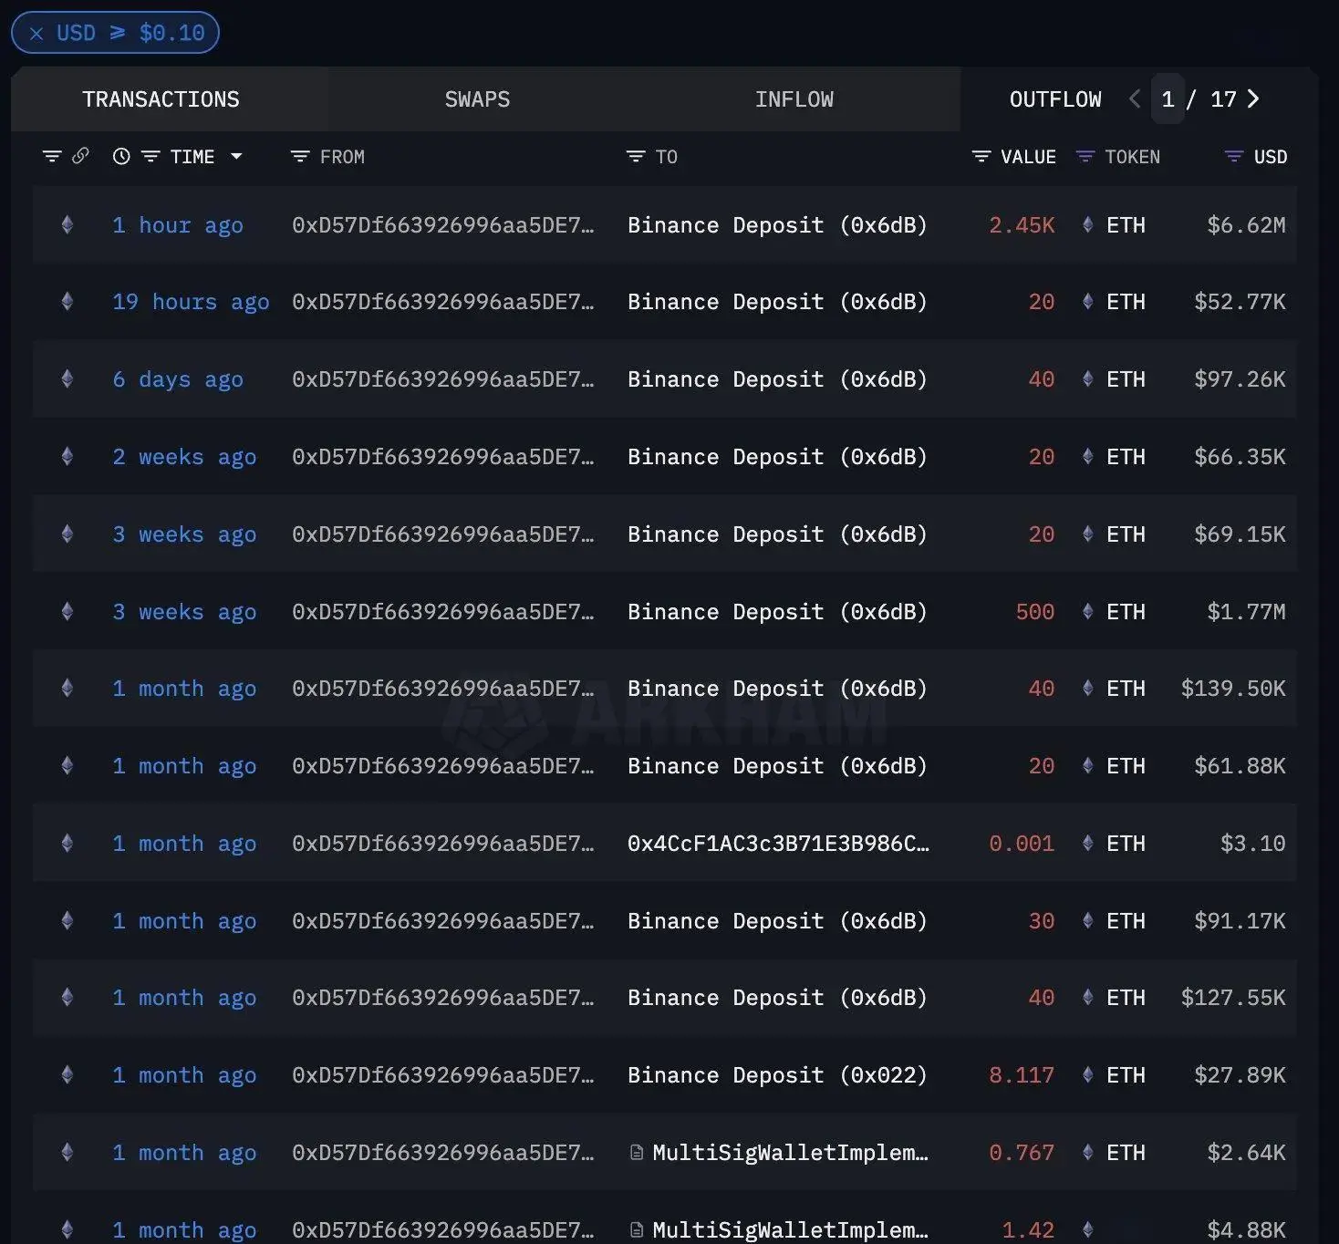
Task: Click sender address in the $1.77M row
Action: [x=442, y=612]
